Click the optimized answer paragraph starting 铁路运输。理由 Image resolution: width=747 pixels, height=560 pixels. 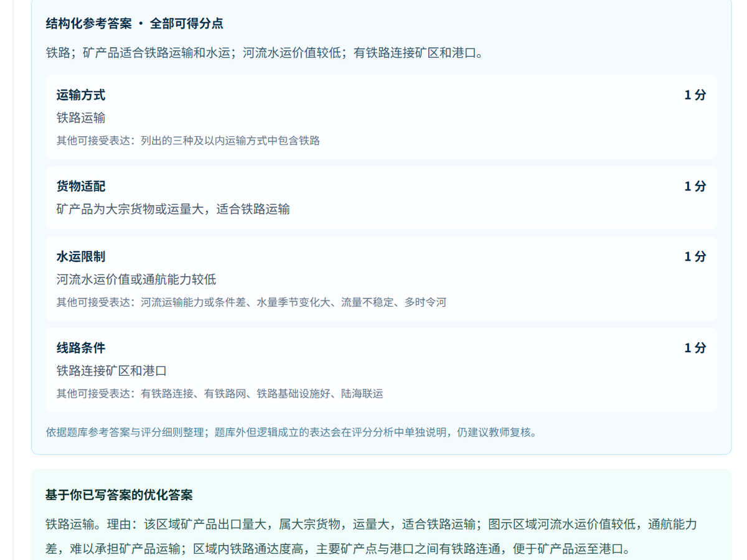coord(371,536)
